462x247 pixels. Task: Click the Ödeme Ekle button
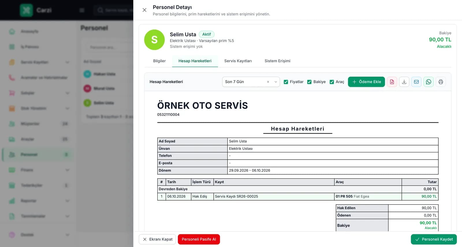(x=366, y=82)
